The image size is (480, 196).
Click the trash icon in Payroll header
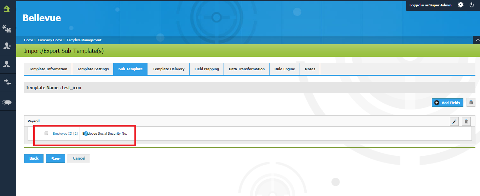pyautogui.click(x=466, y=122)
